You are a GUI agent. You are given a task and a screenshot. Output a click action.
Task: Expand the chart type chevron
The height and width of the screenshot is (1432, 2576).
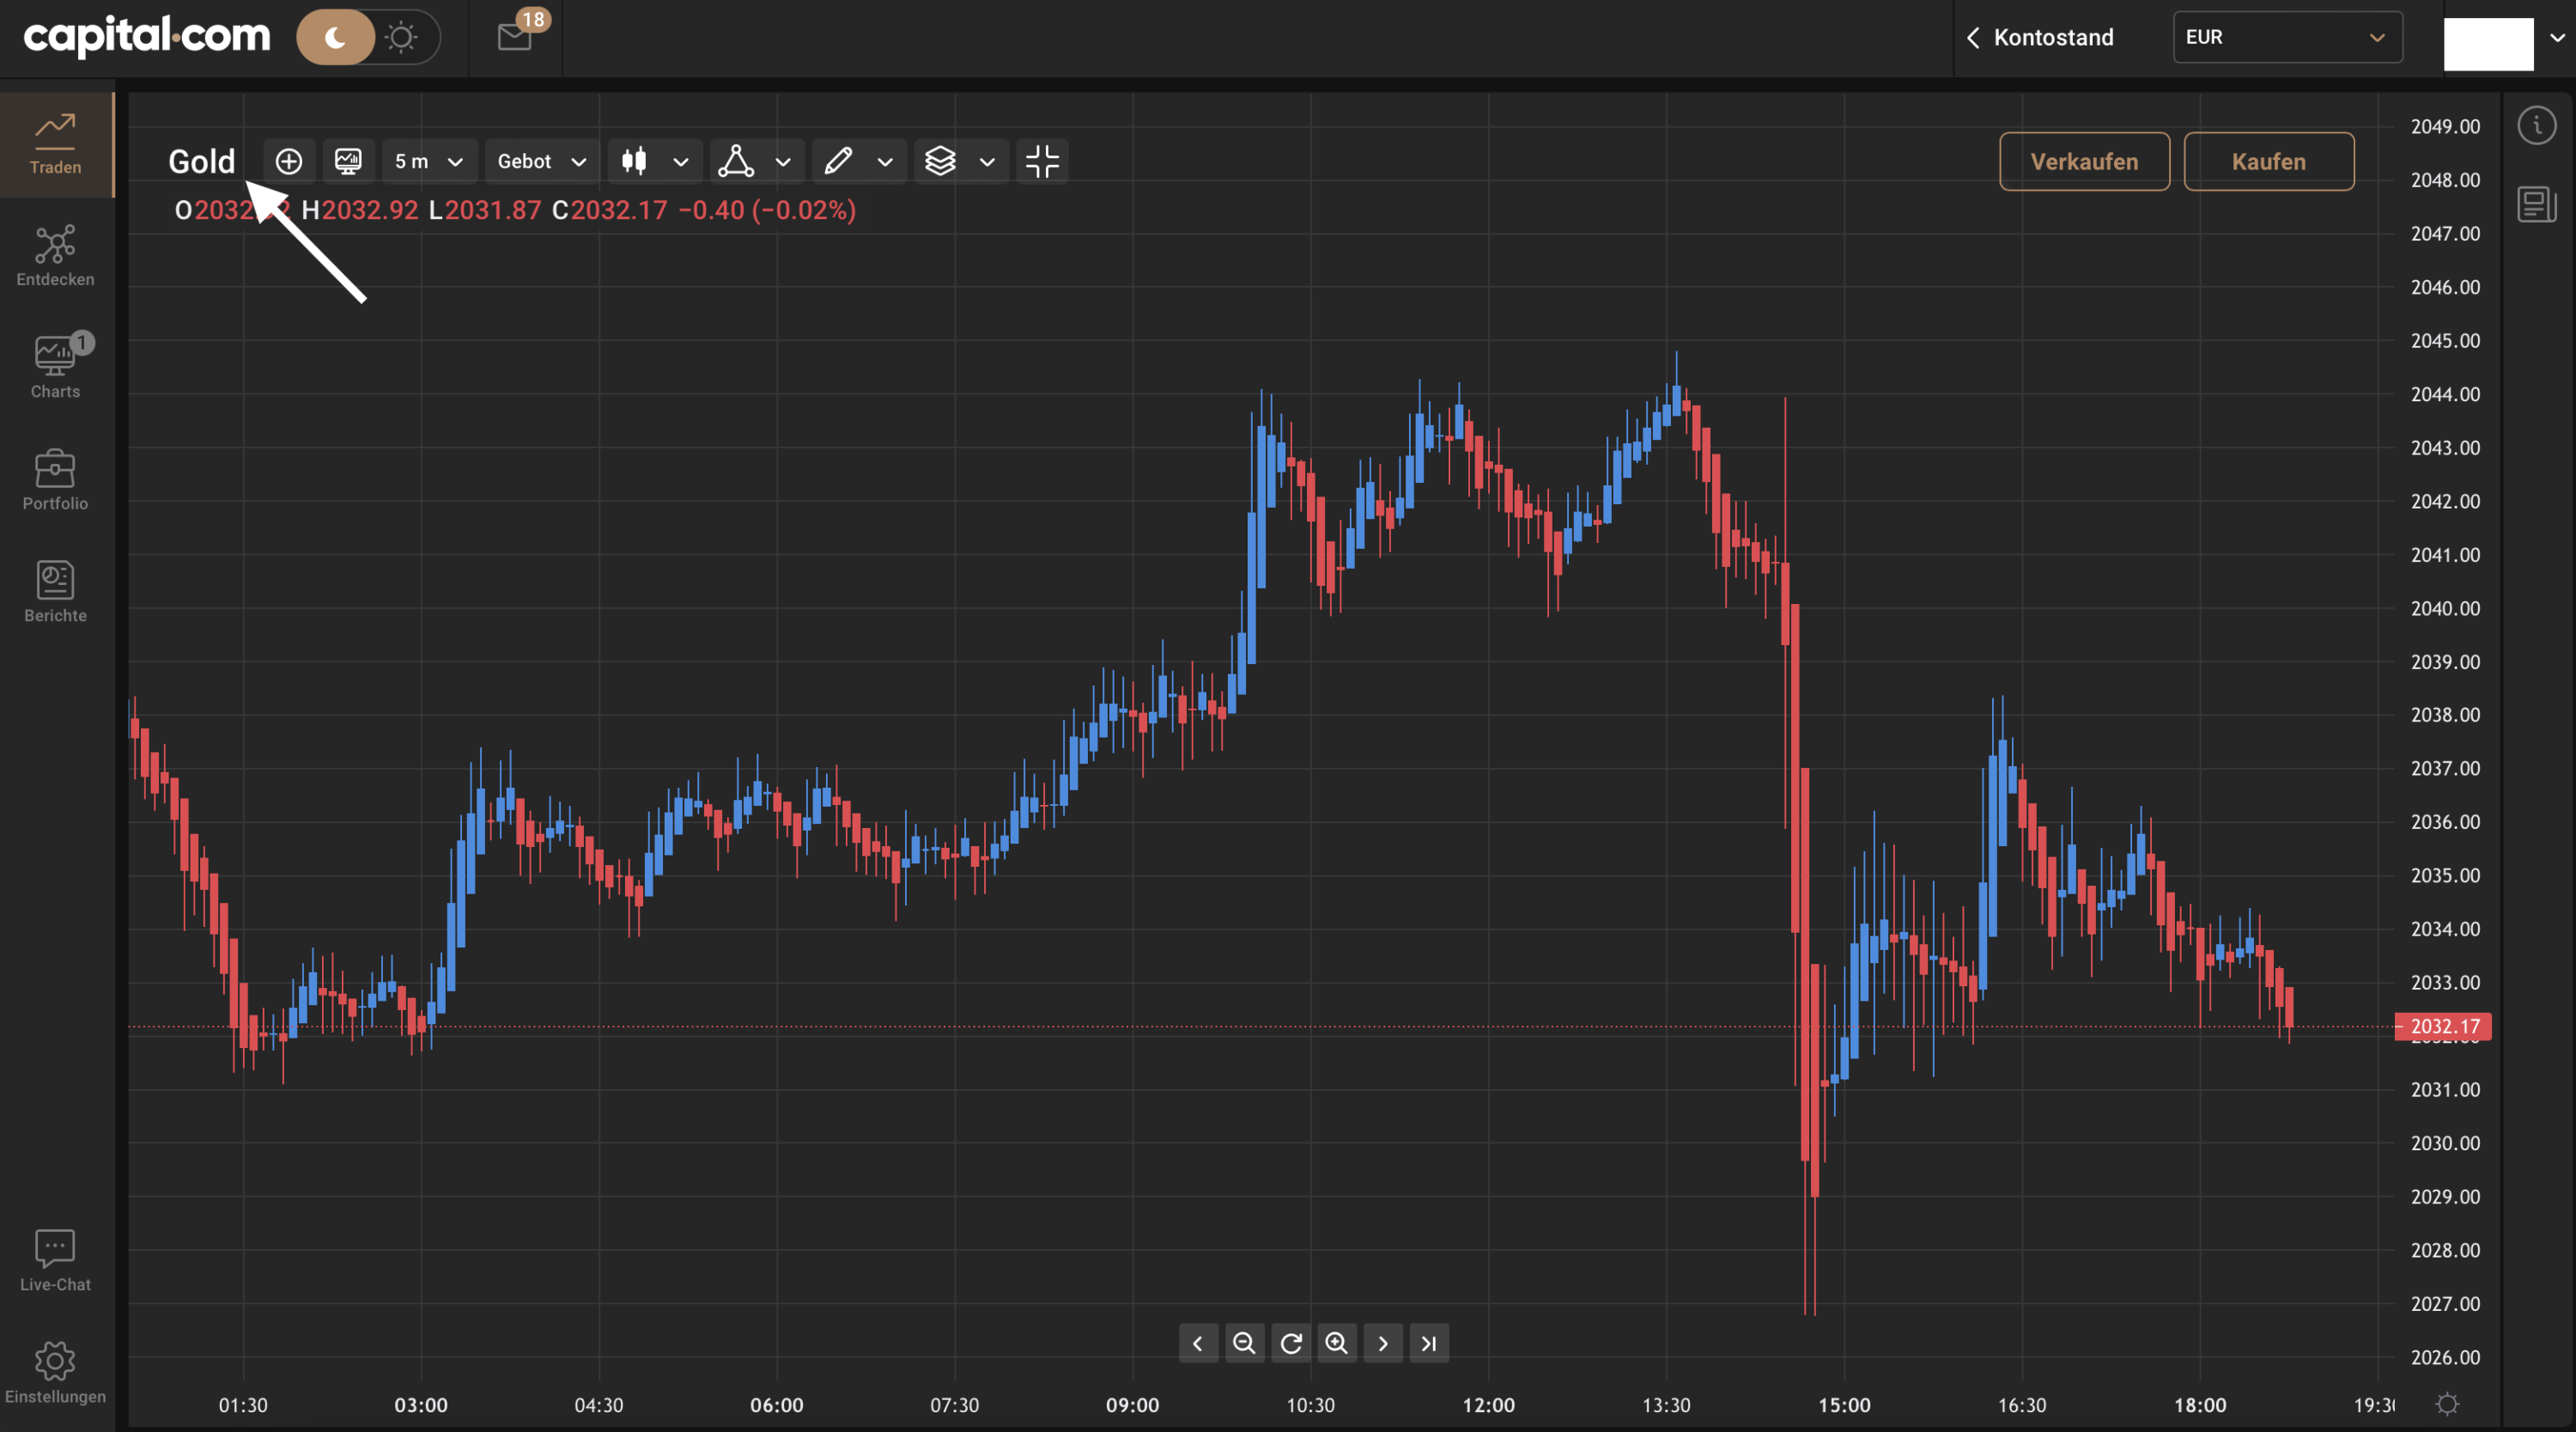[681, 162]
